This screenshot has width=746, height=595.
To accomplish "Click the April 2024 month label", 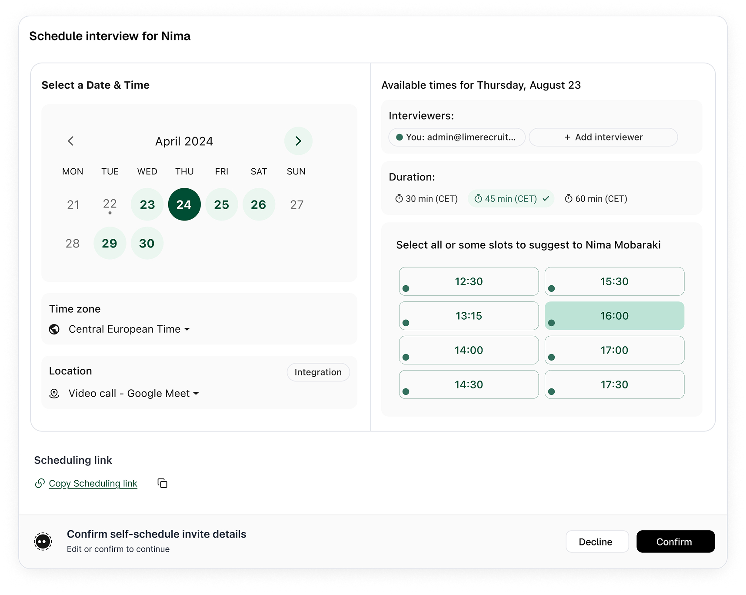I will point(184,141).
